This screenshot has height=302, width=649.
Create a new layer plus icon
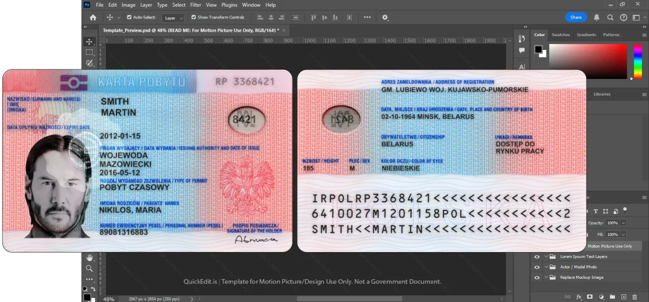tap(624, 297)
